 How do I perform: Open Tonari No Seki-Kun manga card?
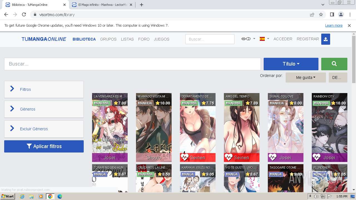(110, 178)
